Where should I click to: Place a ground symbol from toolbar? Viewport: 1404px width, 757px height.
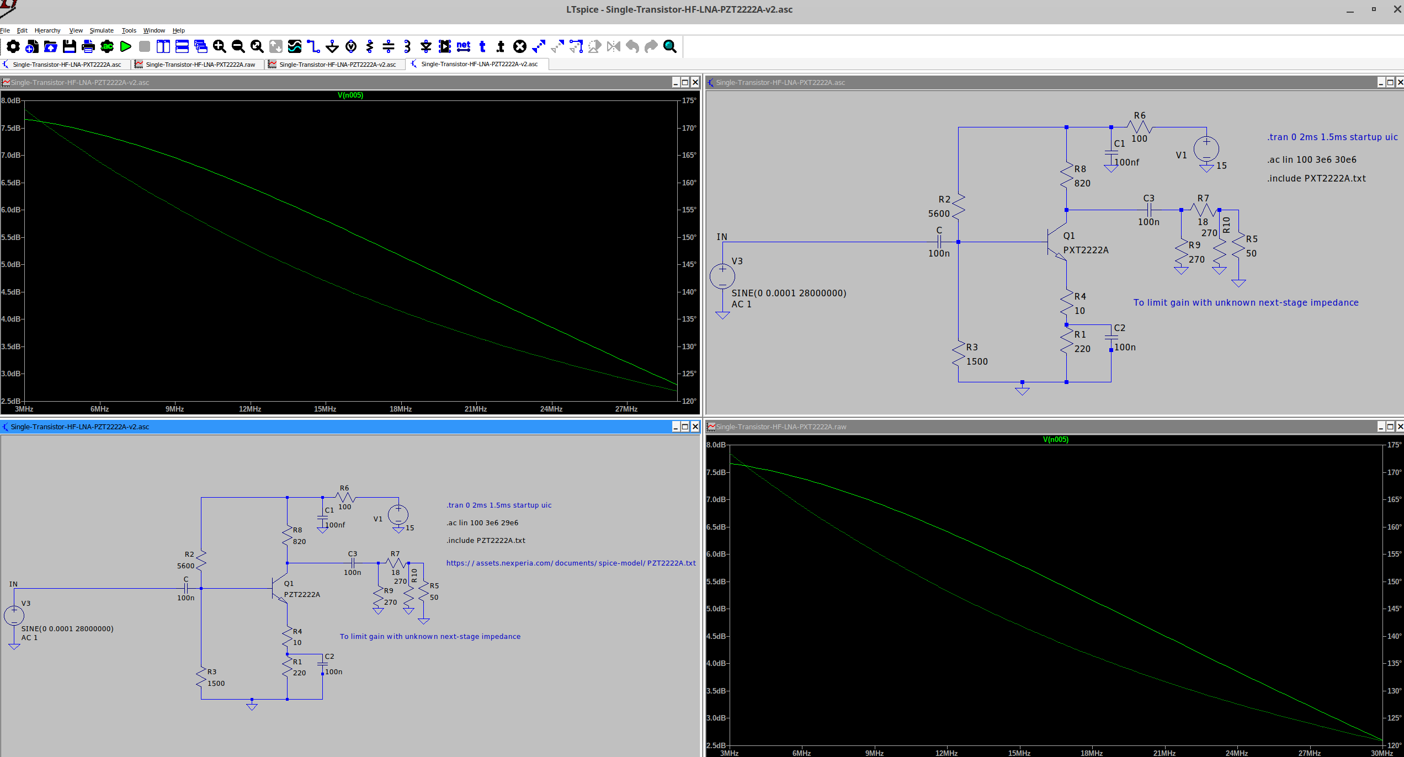(332, 47)
